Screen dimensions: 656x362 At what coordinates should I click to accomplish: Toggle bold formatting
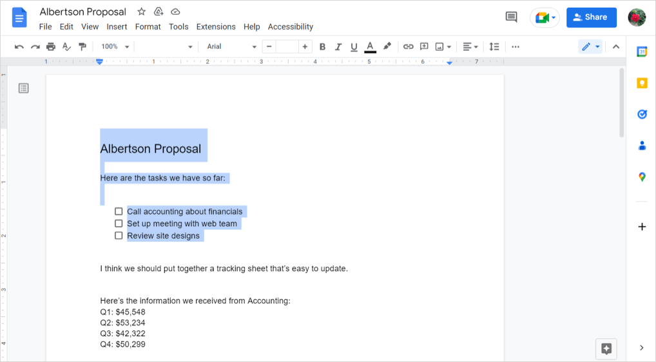(x=322, y=46)
